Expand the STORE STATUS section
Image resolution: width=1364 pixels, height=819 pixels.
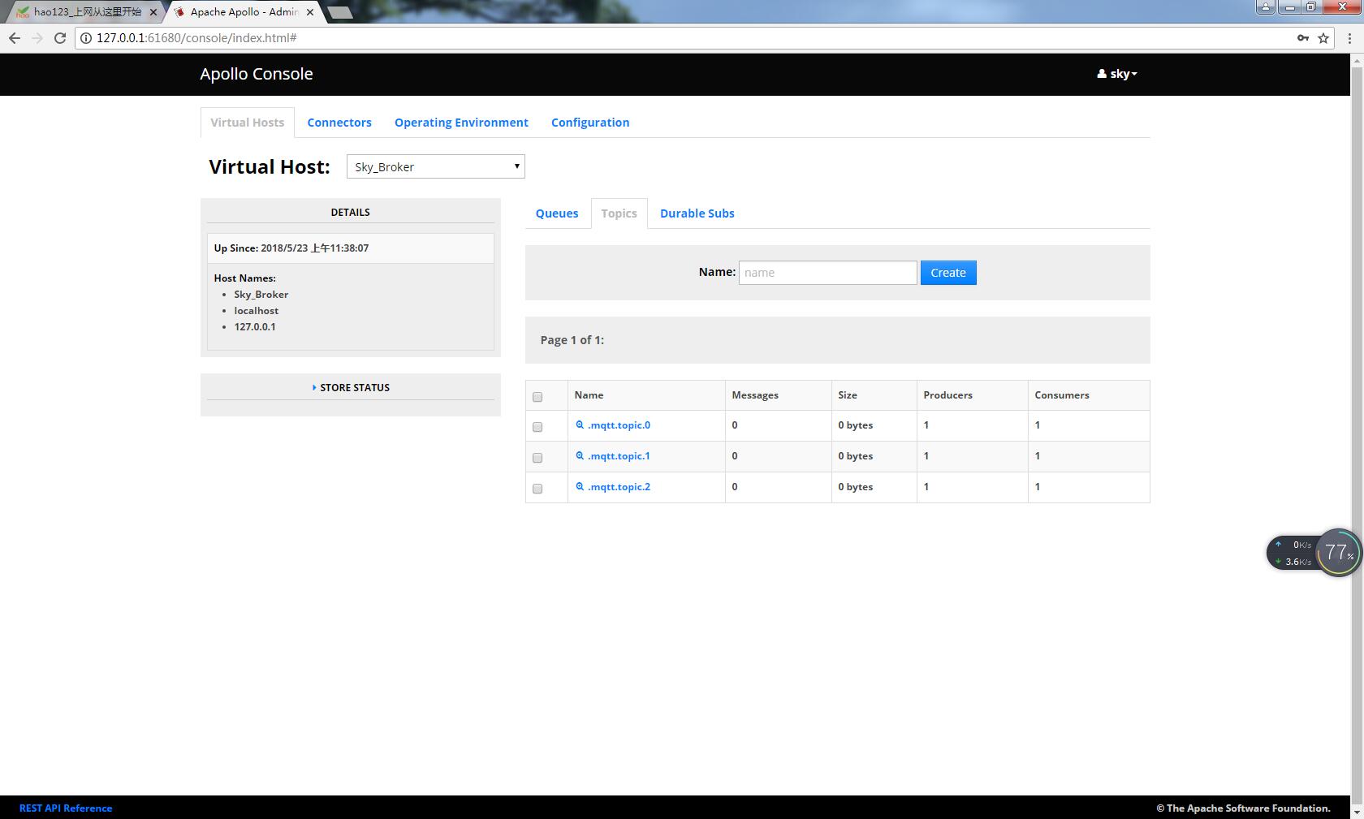pos(351,387)
